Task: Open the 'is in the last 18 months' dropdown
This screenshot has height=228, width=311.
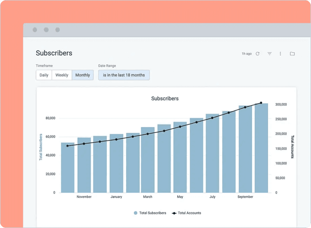Action: point(124,75)
